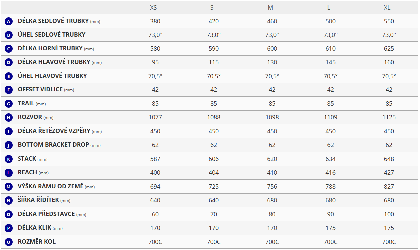Click the ÚHEL HLAVOVÉ TRUBKY row label
This screenshot has height=250, width=420.
52,76
